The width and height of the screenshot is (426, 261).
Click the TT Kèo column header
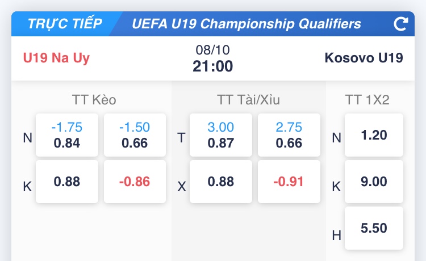[94, 100]
